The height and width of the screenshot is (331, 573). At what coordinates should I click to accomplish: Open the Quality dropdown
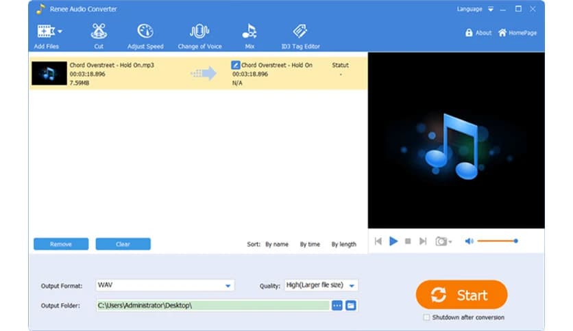321,285
